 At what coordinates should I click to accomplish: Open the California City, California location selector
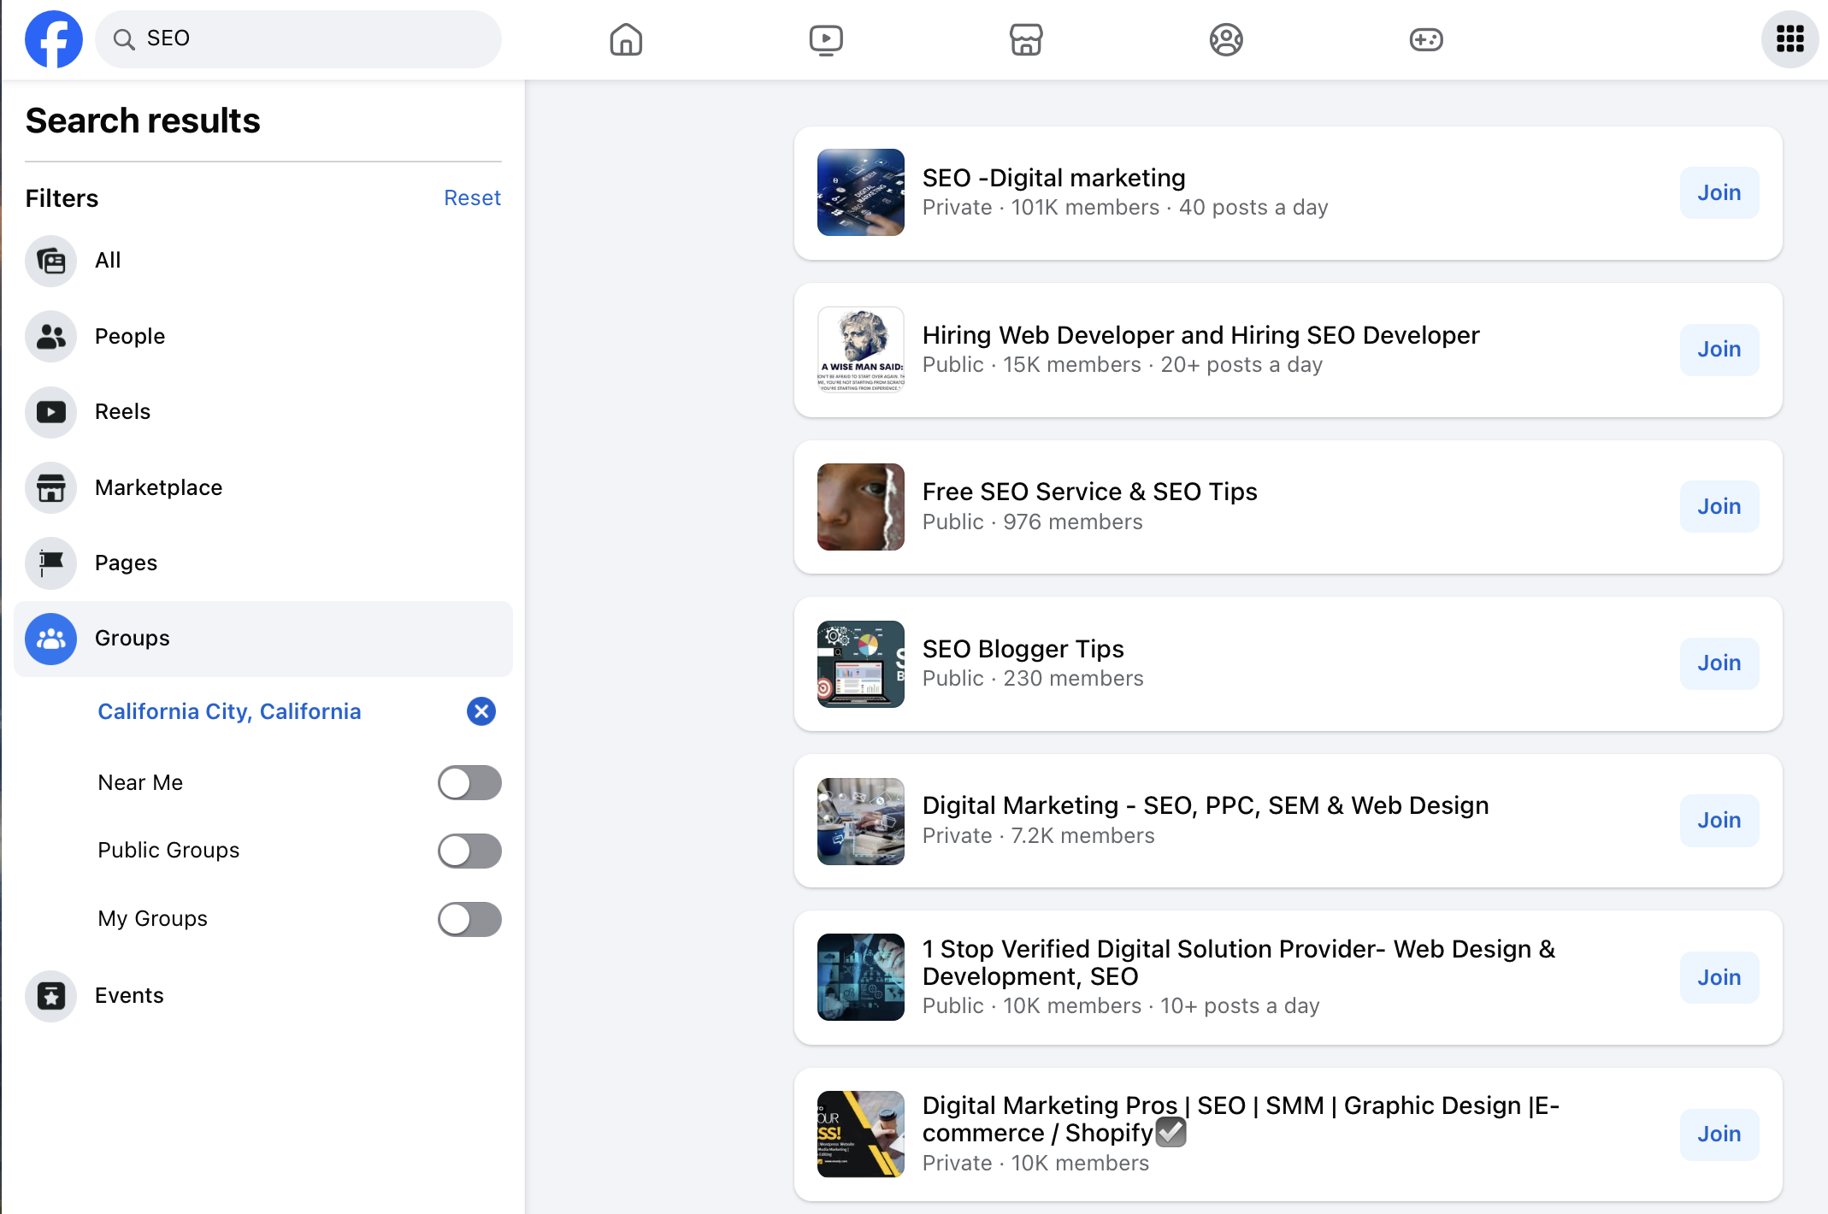pyautogui.click(x=229, y=711)
